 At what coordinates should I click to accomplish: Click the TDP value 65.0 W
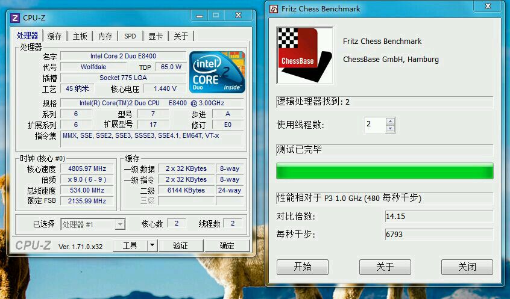pos(171,67)
